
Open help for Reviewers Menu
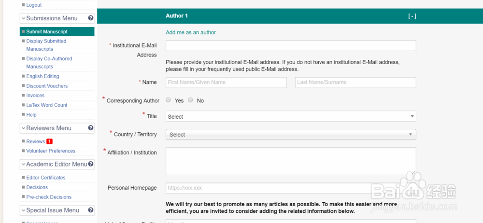pyautogui.click(x=91, y=128)
